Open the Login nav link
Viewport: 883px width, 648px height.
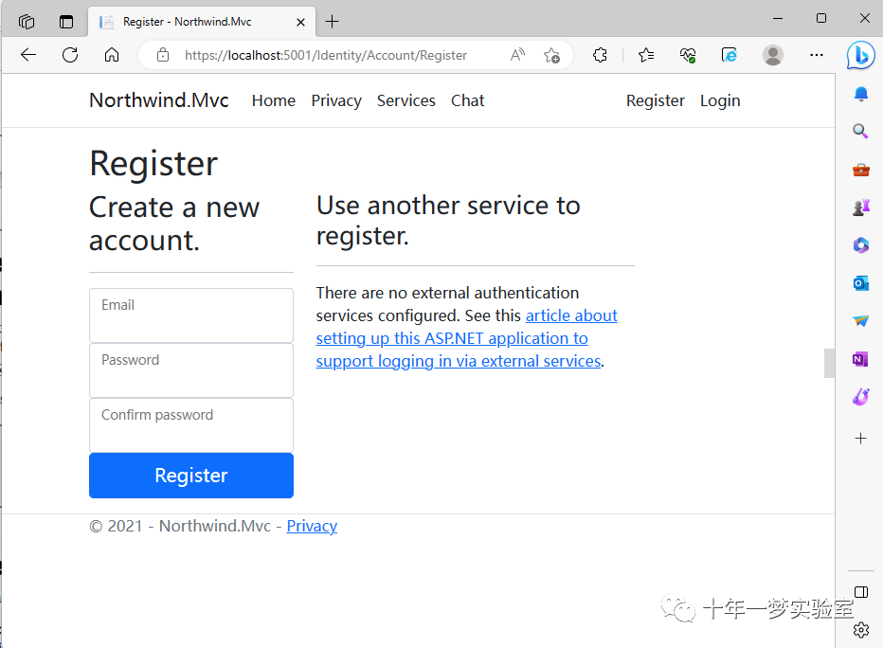click(720, 100)
